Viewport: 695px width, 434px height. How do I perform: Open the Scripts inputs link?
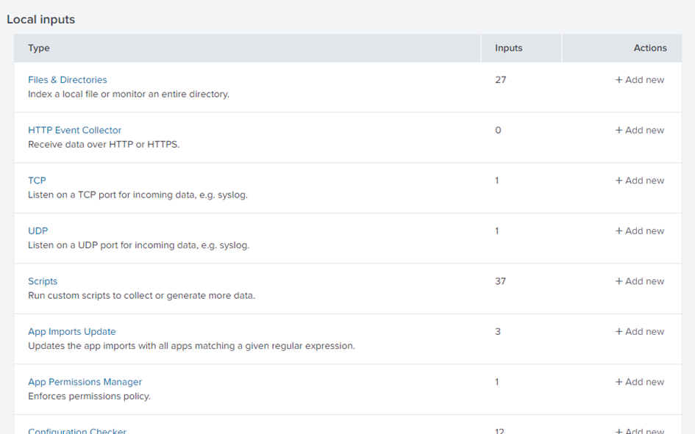point(43,281)
